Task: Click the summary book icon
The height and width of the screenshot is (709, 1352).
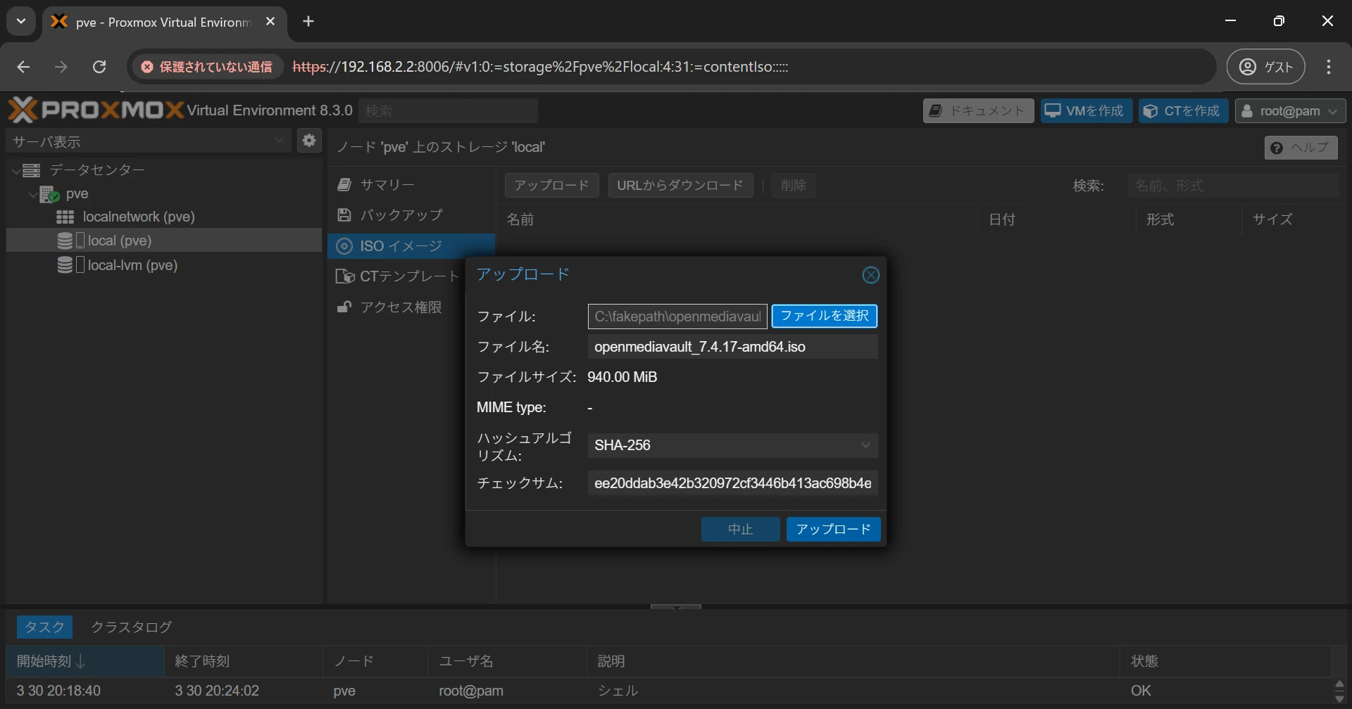Action: point(344,184)
